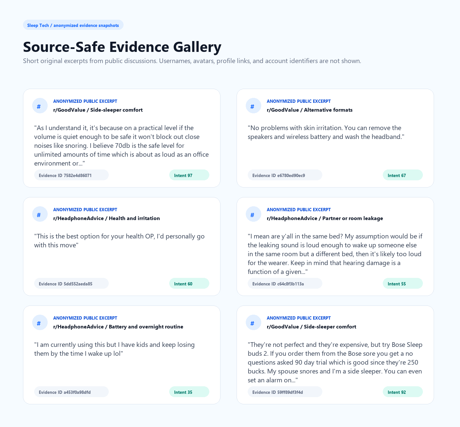Click r/HeadphoneAdvice / Health and irritation title
This screenshot has width=460, height=427.
point(106,218)
